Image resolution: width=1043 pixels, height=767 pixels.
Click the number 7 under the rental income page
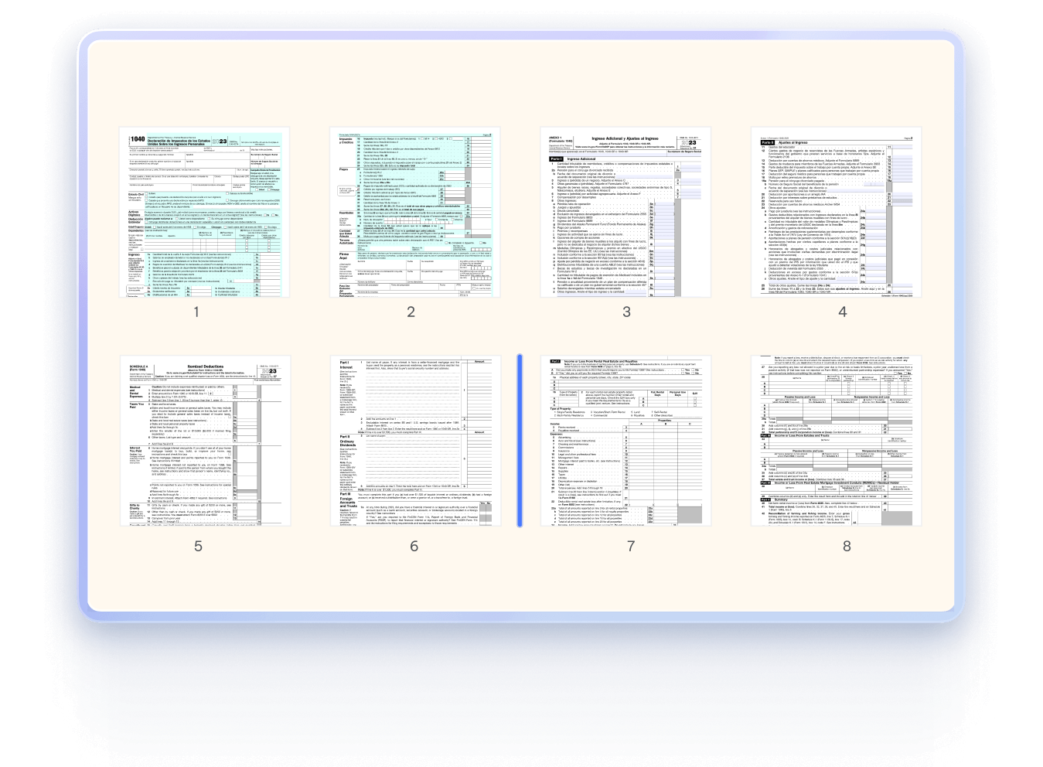coord(632,546)
